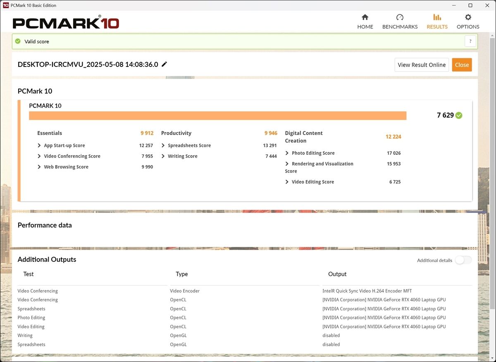
Task: Click the Output column header
Action: click(337, 274)
